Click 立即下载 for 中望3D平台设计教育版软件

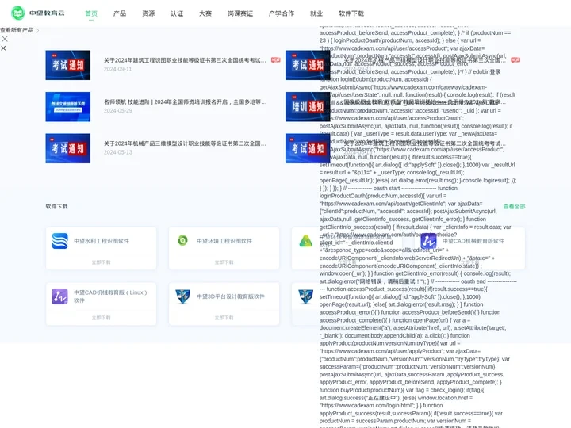[x=224, y=318]
